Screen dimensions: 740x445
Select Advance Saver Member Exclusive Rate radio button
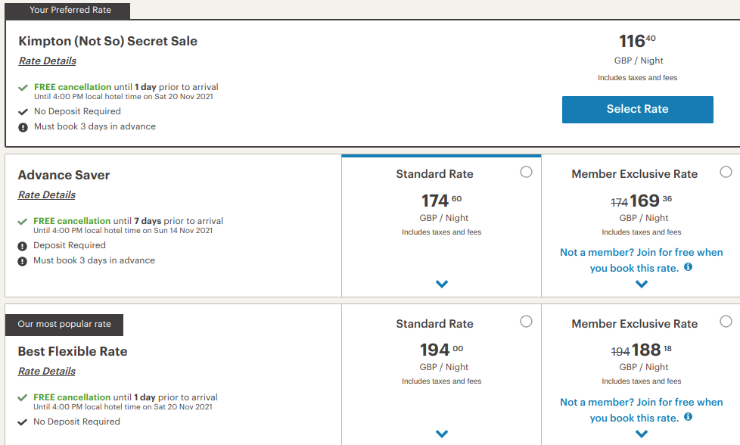(x=726, y=173)
